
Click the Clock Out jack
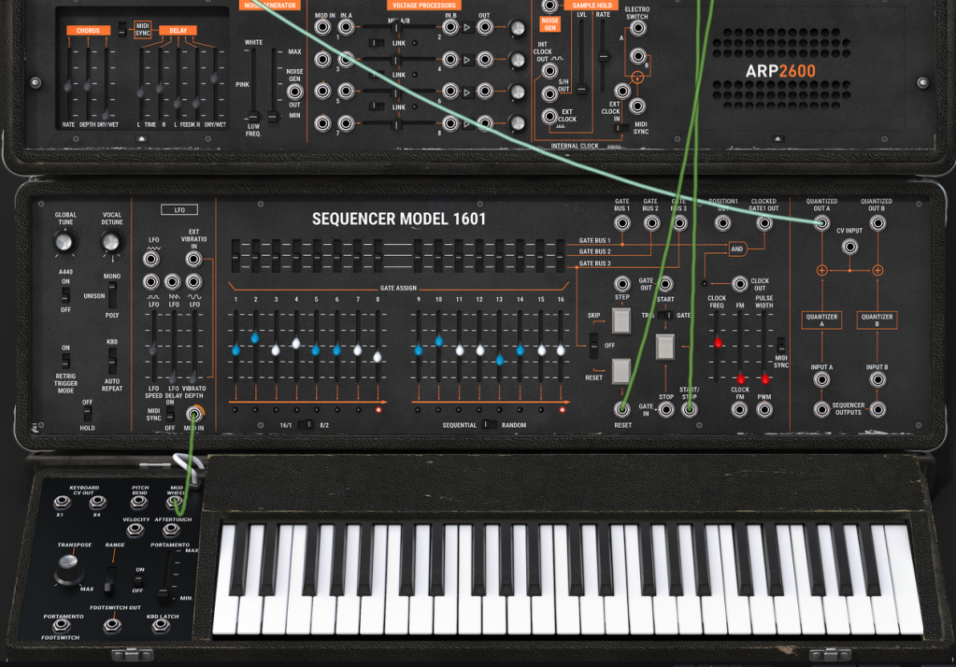tap(739, 283)
